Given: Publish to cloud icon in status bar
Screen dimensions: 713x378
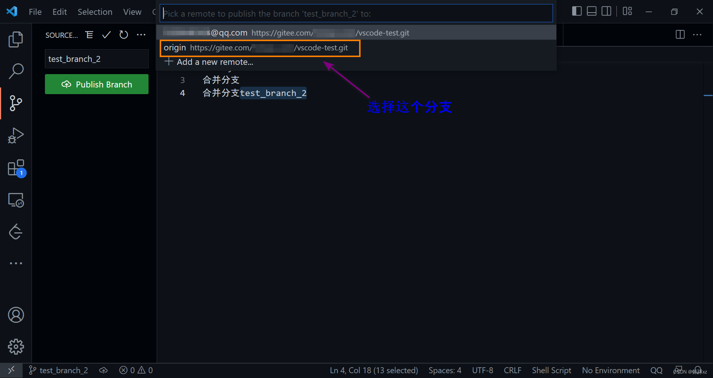Looking at the screenshot, I should coord(103,370).
